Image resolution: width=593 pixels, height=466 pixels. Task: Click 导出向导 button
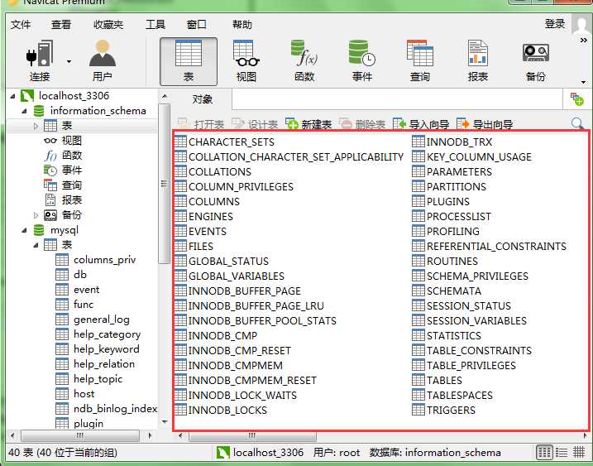[x=485, y=123]
